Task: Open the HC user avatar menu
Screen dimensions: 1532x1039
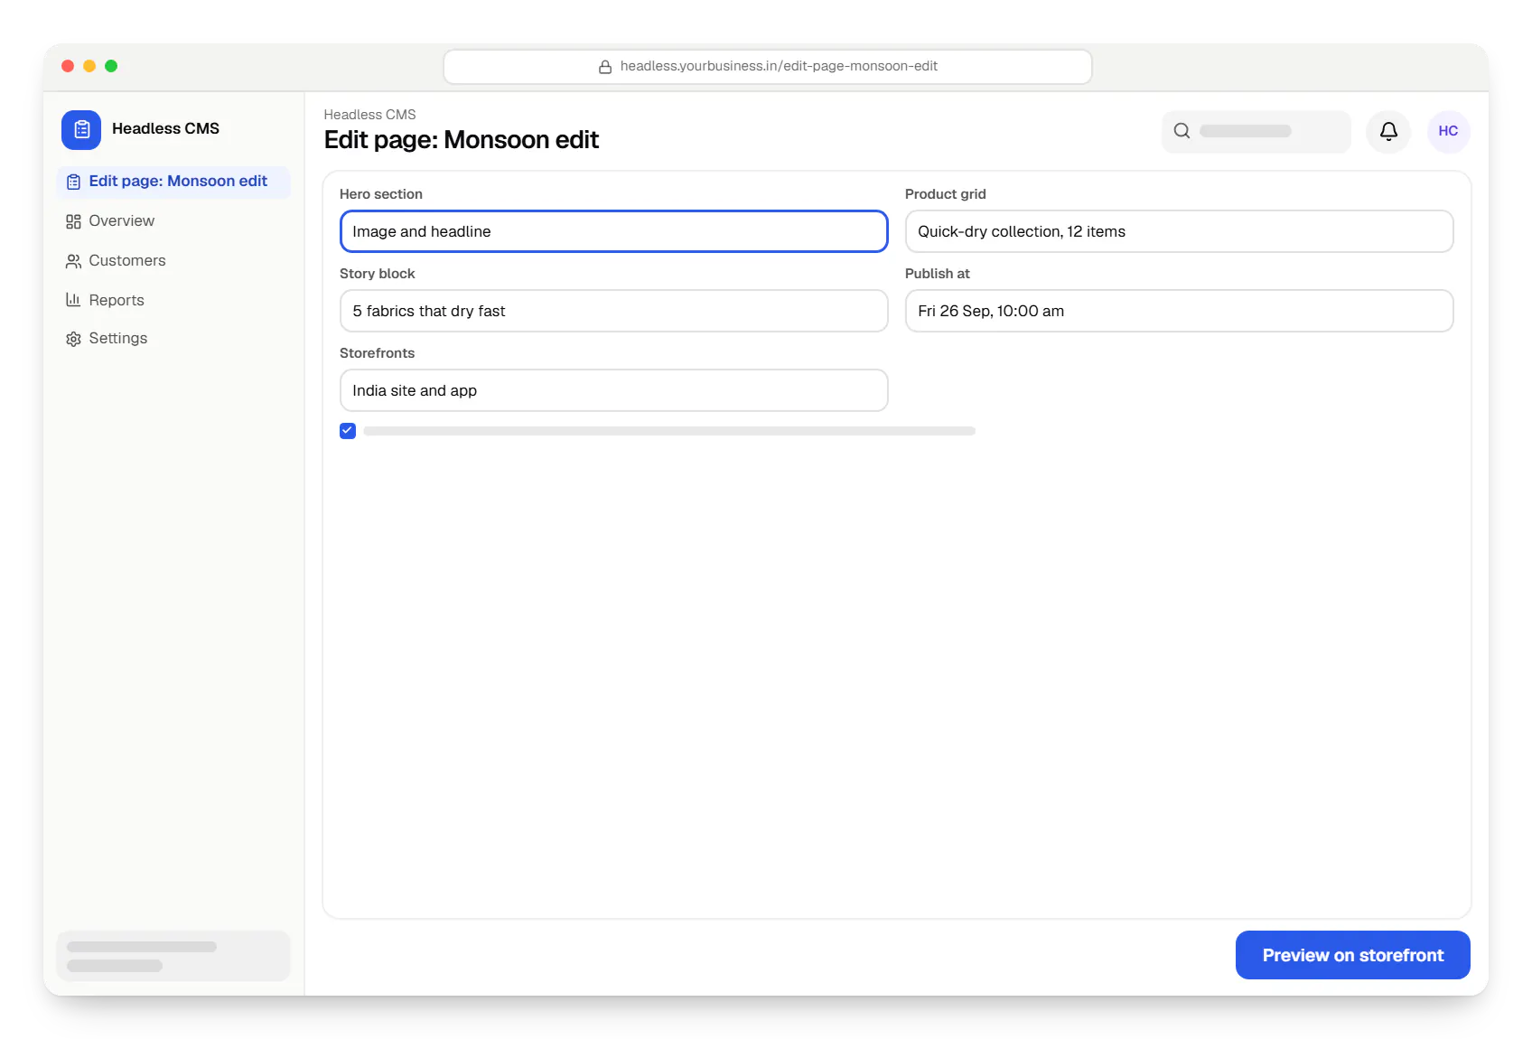Action: (x=1448, y=131)
